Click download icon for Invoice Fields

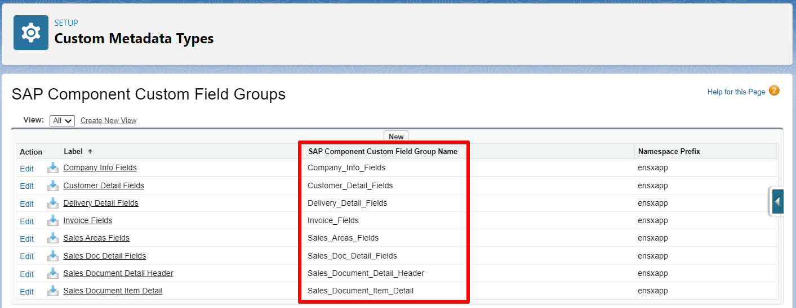(x=53, y=220)
